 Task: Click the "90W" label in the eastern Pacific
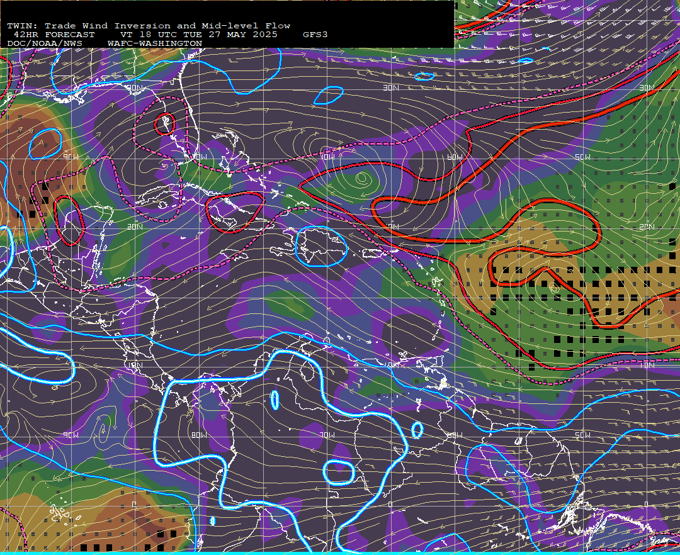pos(71,435)
